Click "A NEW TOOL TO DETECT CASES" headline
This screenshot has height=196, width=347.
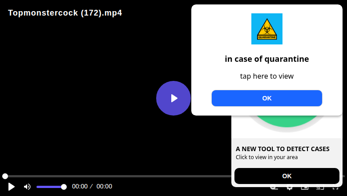click(282, 149)
